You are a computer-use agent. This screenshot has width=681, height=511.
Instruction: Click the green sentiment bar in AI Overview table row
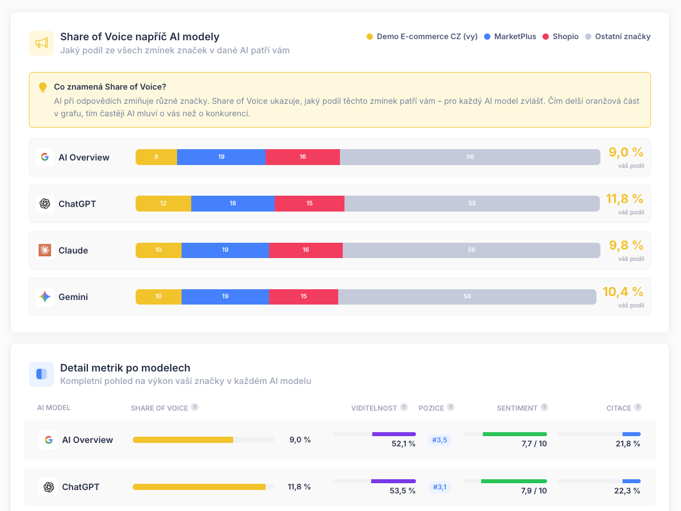tap(515, 434)
